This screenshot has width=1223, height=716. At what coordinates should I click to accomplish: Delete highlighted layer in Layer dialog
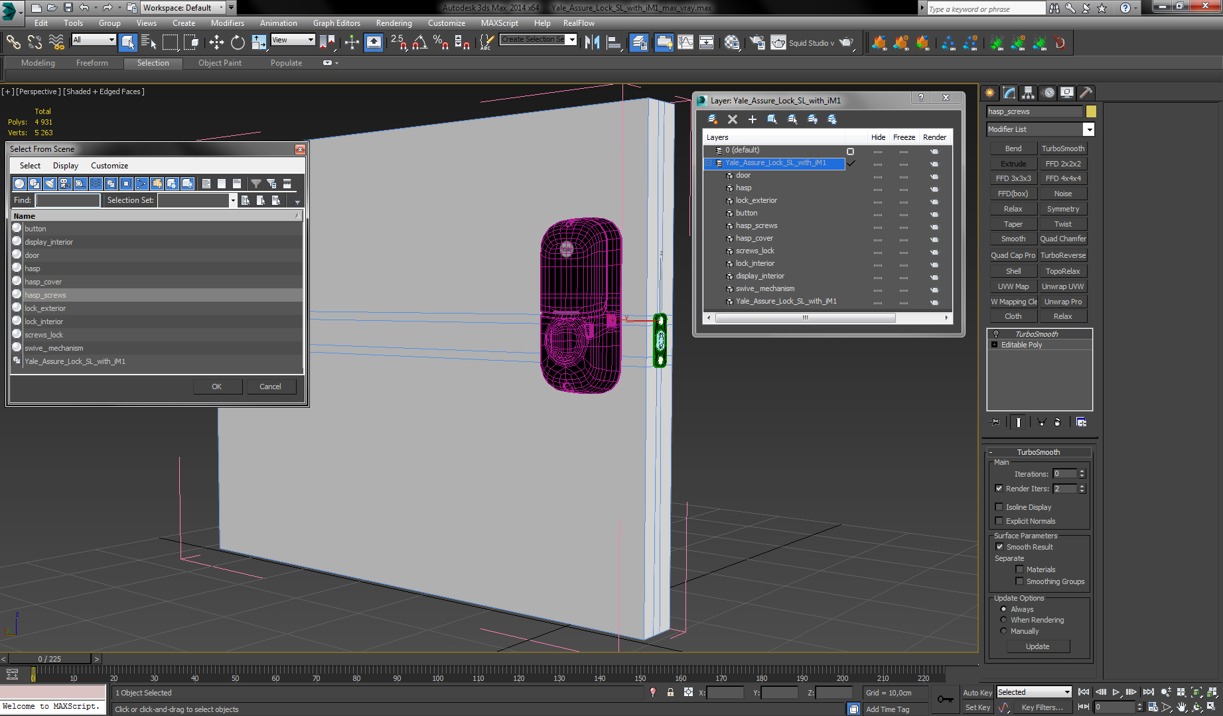click(x=733, y=119)
